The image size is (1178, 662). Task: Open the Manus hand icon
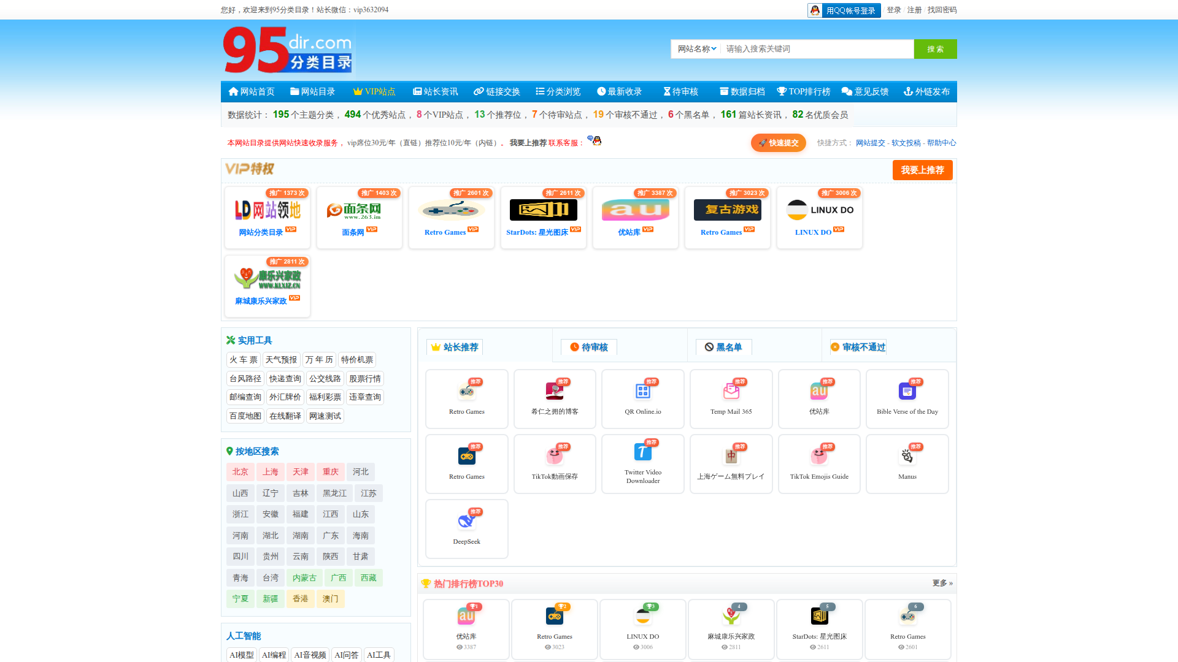(x=907, y=456)
